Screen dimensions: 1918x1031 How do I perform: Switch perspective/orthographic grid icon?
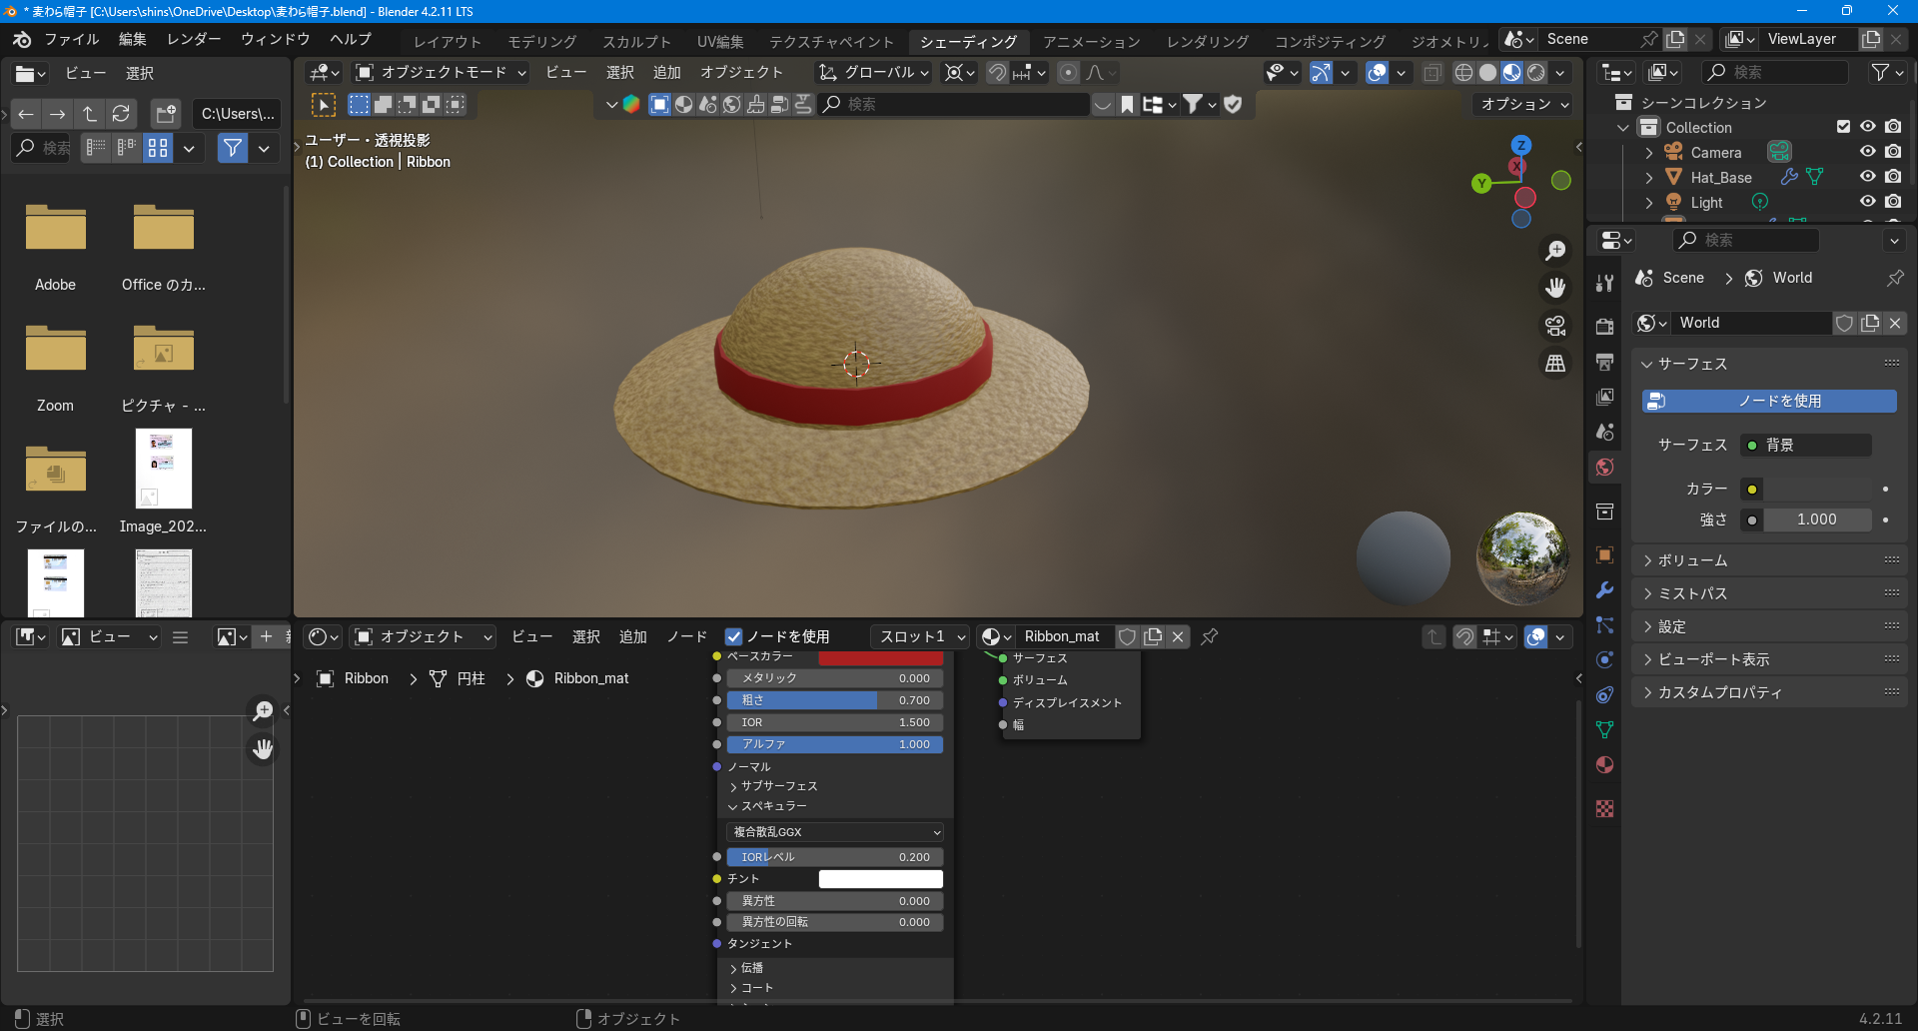point(1555,364)
